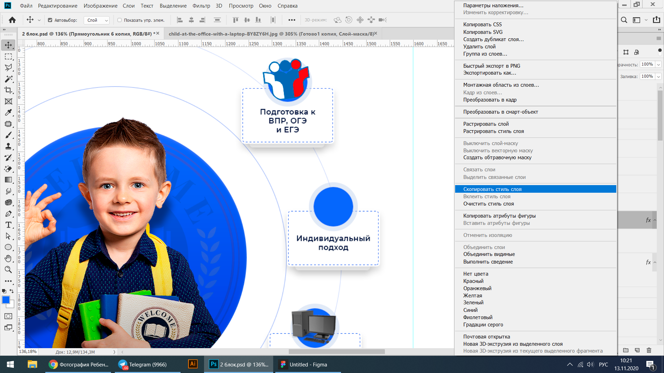Click the delete layer trash icon
The width and height of the screenshot is (664, 373).
pyautogui.click(x=649, y=350)
